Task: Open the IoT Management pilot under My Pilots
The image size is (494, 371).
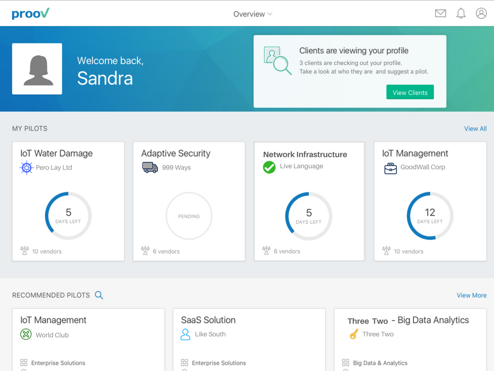Action: click(x=415, y=153)
